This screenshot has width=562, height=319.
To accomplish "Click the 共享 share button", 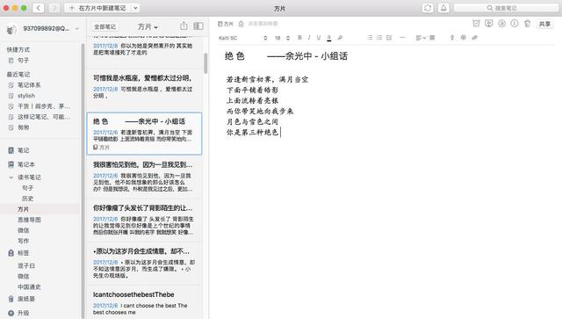I will pos(544,24).
